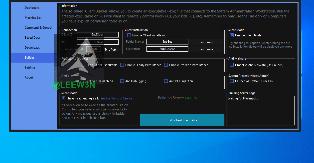Screen dimensions: 314x163
Task: Focus the File Name text box
Action: pyautogui.click(x=167, y=49)
